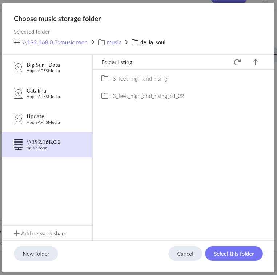Open the 3_feet_high_and_rising_cd_22 folder
Viewport: 277px width, 275px height.
tap(148, 96)
